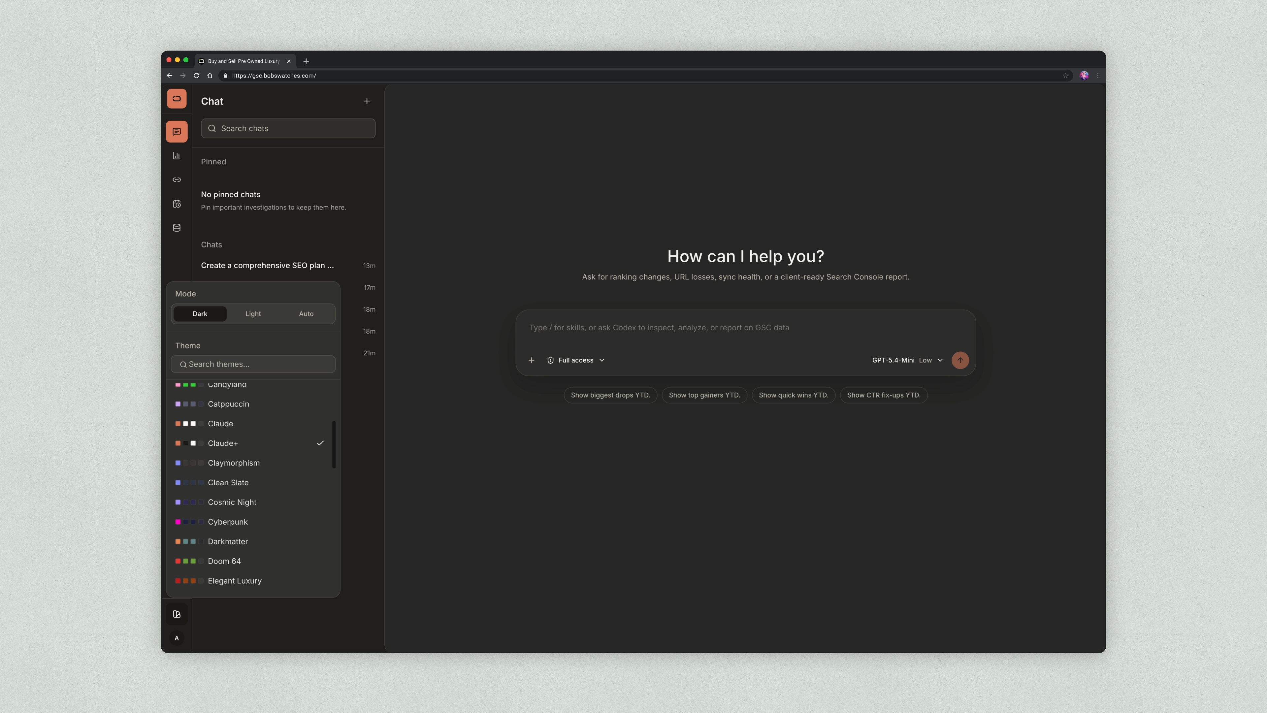Screen dimensions: 1267x713
Task: Open browser profile avatar
Action: (1084, 76)
